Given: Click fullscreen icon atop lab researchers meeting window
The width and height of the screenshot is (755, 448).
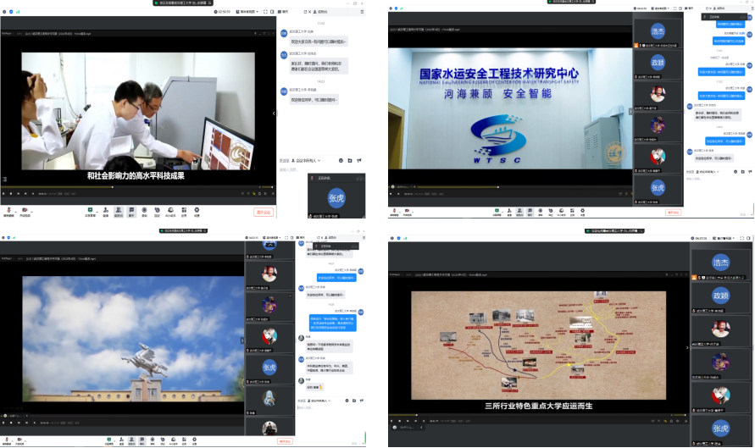Looking at the screenshot, I should tap(264, 12).
